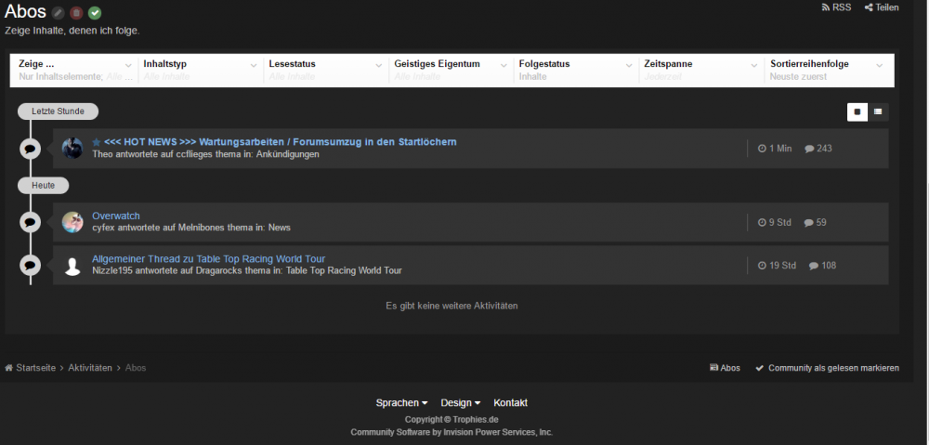Open the Sortierreihenfolge dropdown
The image size is (929, 445).
coord(829,70)
